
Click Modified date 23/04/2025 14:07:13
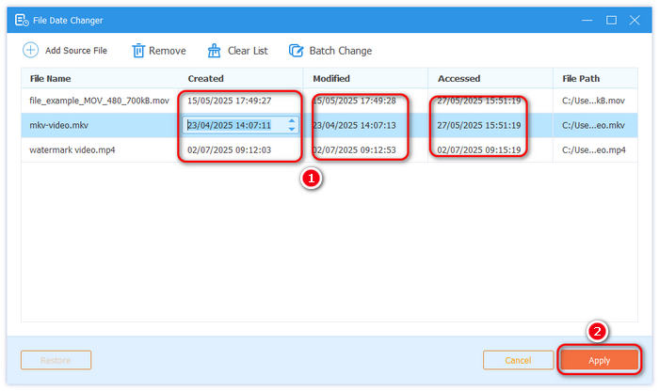click(x=354, y=125)
